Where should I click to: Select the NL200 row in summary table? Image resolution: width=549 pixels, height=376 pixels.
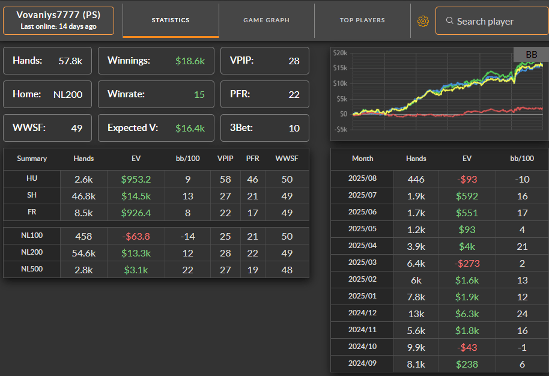click(156, 253)
